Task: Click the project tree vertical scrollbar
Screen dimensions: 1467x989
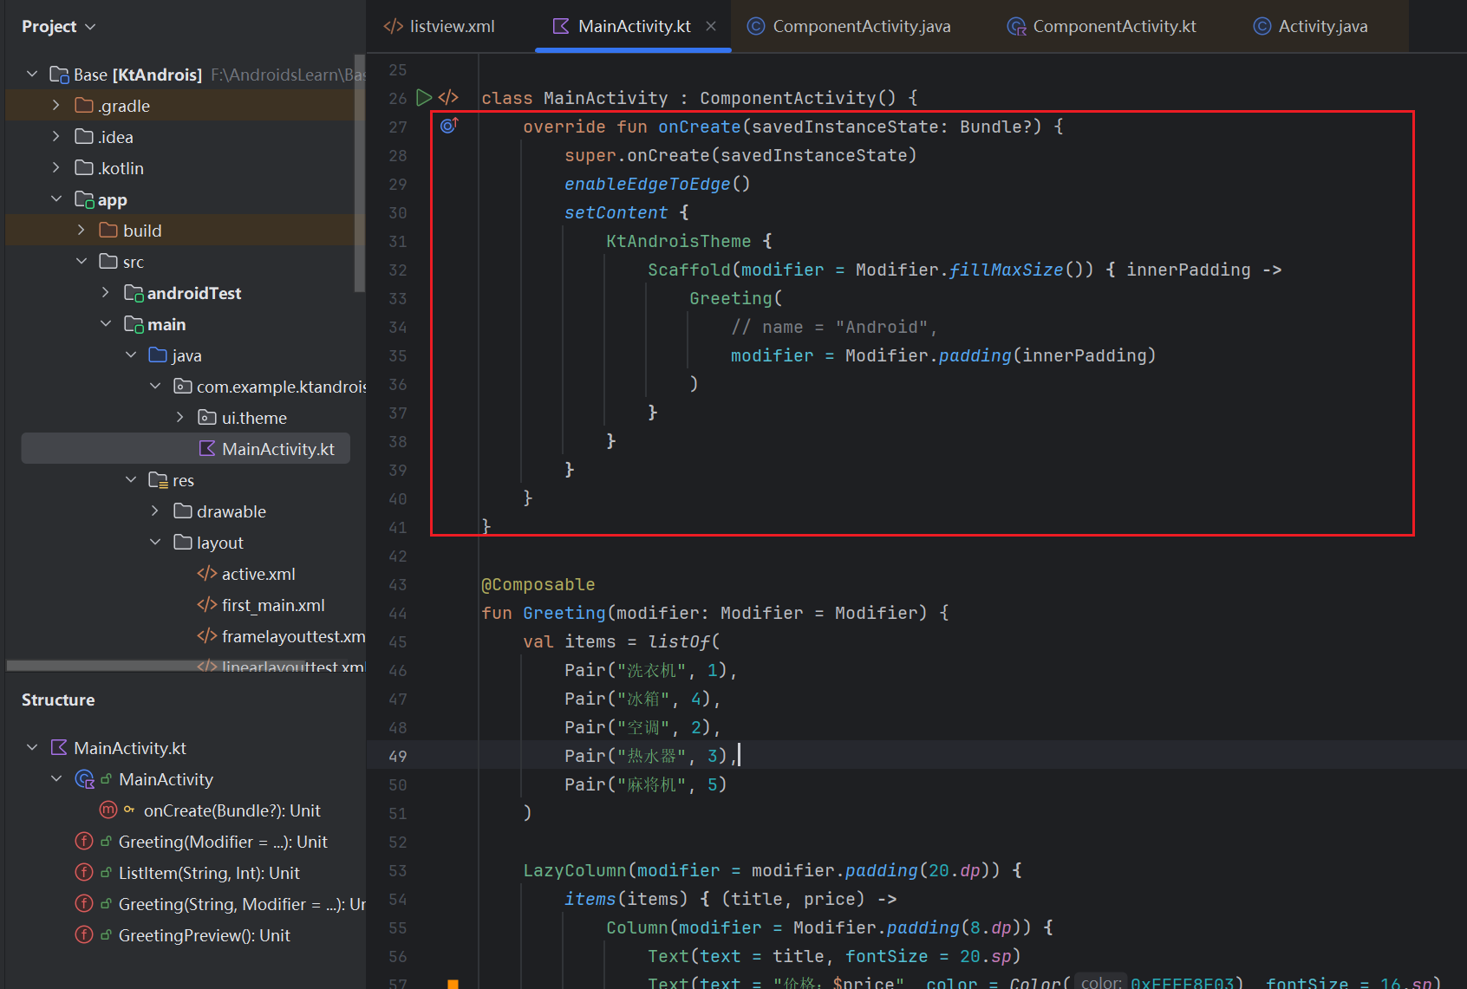Action: (x=360, y=172)
